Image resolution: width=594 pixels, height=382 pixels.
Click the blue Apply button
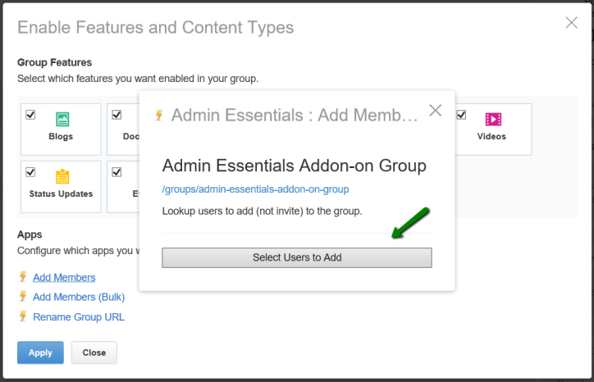tap(40, 352)
